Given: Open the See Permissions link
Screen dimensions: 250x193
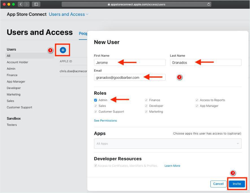Looking at the screenshot, I should (105, 120).
